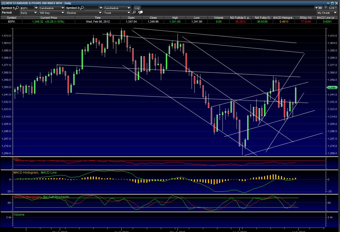Viewport: 340px width, 232px height.
Task: Click the reset zoom icon in toolbar
Action: click(x=140, y=12)
